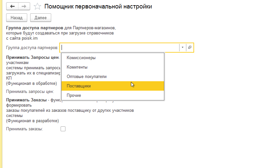Select "Комиссионеры" from the dropdown list
This screenshot has height=168, width=256.
tap(81, 58)
